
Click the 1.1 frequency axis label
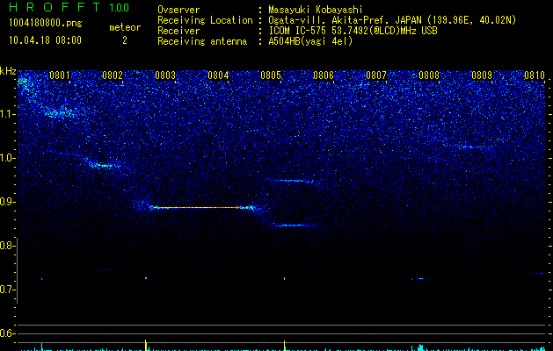click(7, 114)
